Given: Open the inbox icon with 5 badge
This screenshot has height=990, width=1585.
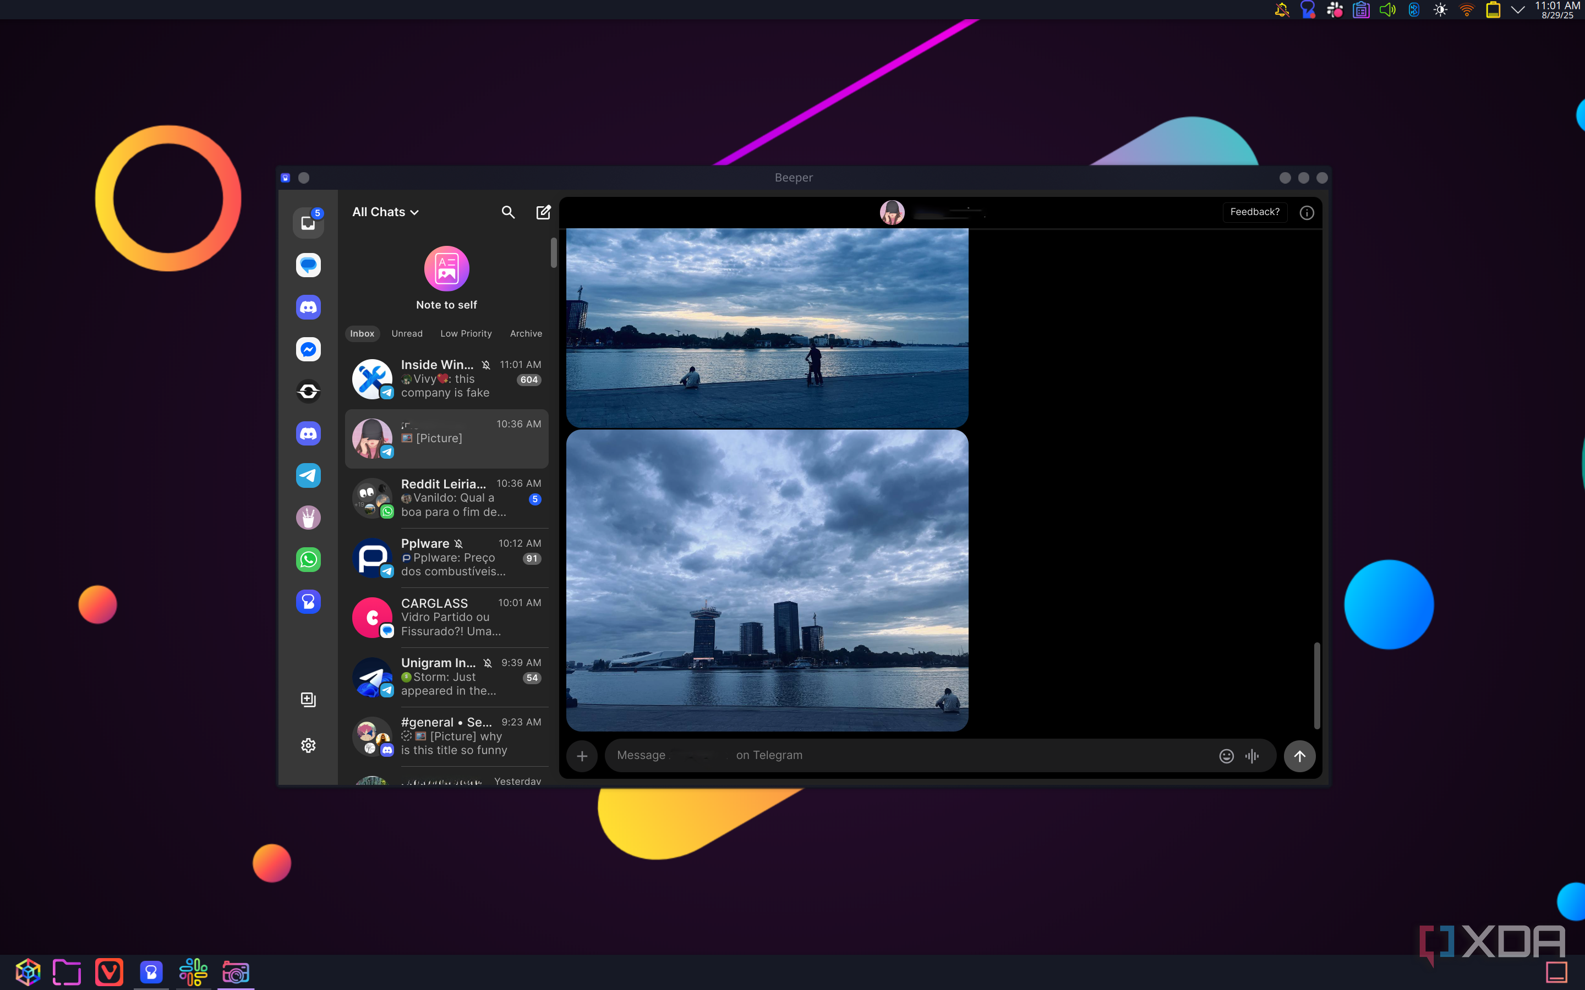Looking at the screenshot, I should (308, 222).
